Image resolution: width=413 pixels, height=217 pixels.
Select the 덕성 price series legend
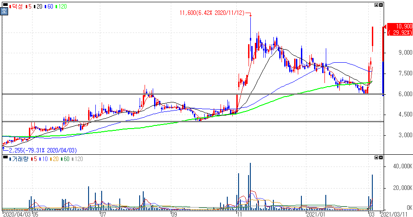click(16, 7)
